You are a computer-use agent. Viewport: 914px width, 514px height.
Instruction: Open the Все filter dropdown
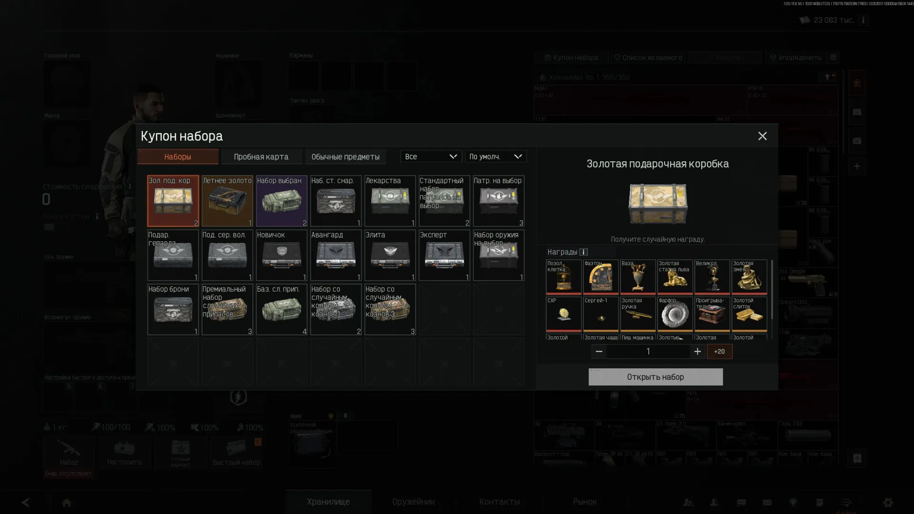click(x=431, y=157)
